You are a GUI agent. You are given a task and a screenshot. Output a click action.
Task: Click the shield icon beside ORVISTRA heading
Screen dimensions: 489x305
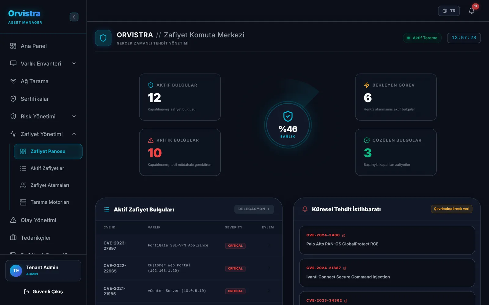click(x=103, y=38)
